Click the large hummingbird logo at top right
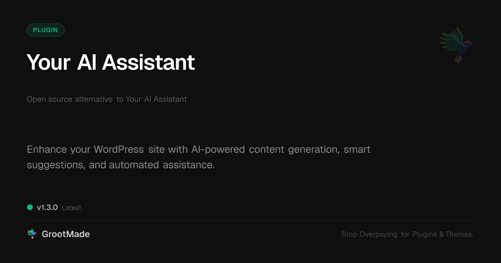This screenshot has height=263, width=501. click(456, 44)
